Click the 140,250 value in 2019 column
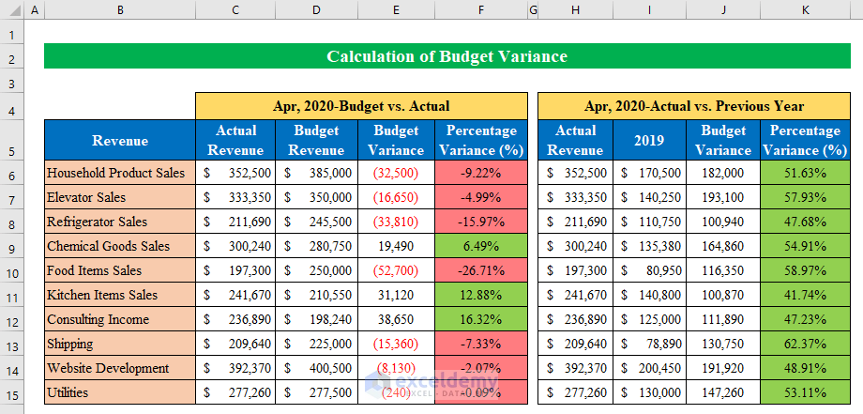The width and height of the screenshot is (863, 414). 649,197
